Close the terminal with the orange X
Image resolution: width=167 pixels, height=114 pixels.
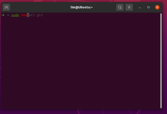point(157,7)
